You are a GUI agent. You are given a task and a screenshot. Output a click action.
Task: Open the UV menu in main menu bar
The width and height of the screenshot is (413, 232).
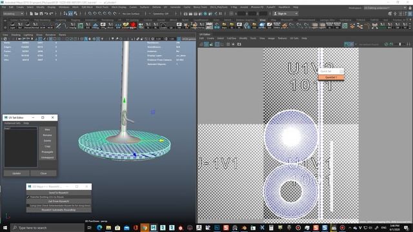pyautogui.click(x=165, y=7)
